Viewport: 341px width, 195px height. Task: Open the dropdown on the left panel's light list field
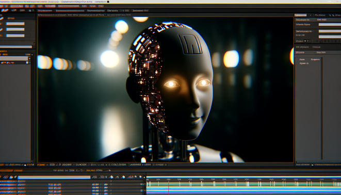[29, 58]
